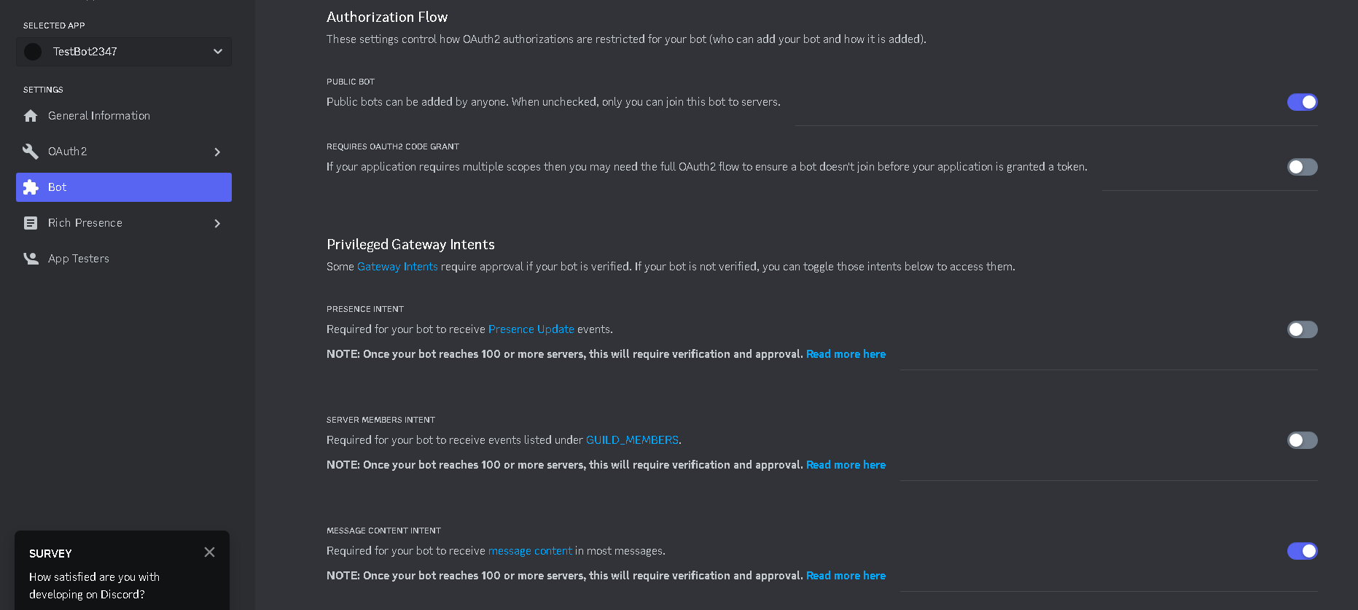Image resolution: width=1358 pixels, height=610 pixels.
Task: Expand the OAuth2 section chevron
Action: pyautogui.click(x=216, y=152)
